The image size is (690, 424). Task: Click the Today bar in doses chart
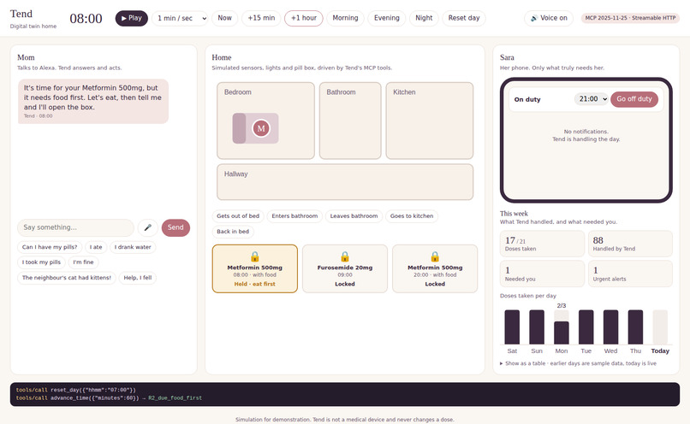click(x=660, y=327)
